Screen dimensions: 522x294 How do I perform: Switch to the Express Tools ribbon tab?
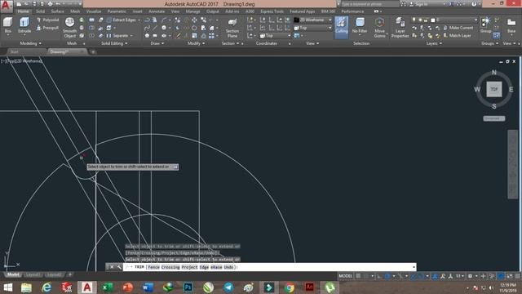[272, 11]
